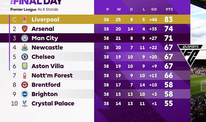This screenshot has height=122, width=206.
Task: Click the Brentford bee badge
Action: (x=25, y=85)
